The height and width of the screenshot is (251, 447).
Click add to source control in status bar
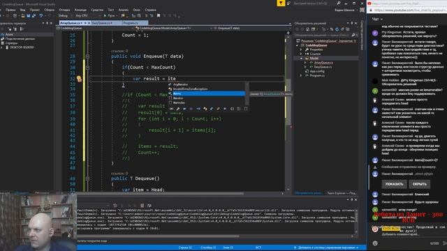point(326,248)
